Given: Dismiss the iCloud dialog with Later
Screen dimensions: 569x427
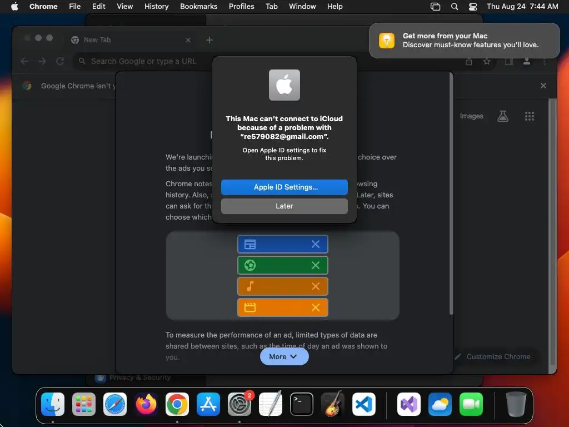Looking at the screenshot, I should pos(284,206).
